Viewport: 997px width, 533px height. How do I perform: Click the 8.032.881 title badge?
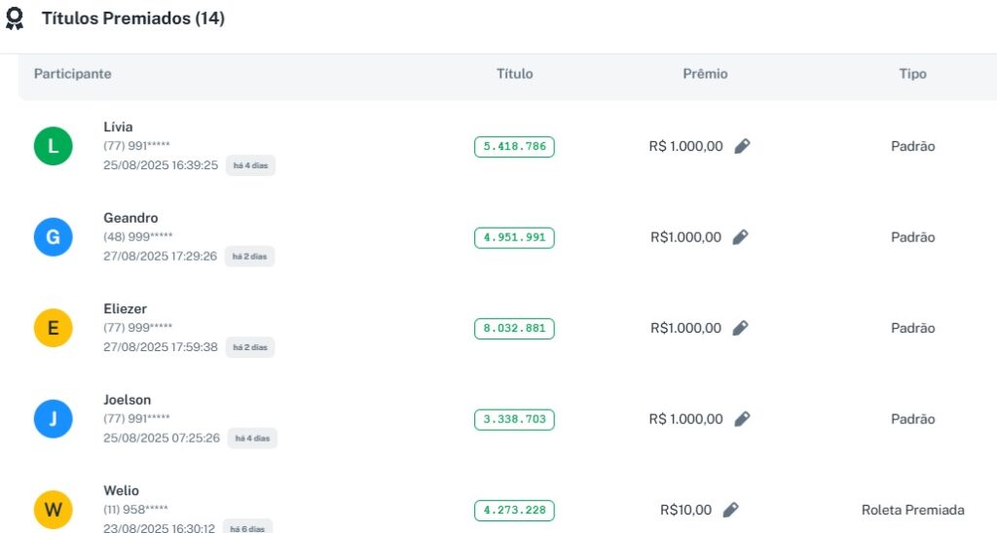(514, 329)
